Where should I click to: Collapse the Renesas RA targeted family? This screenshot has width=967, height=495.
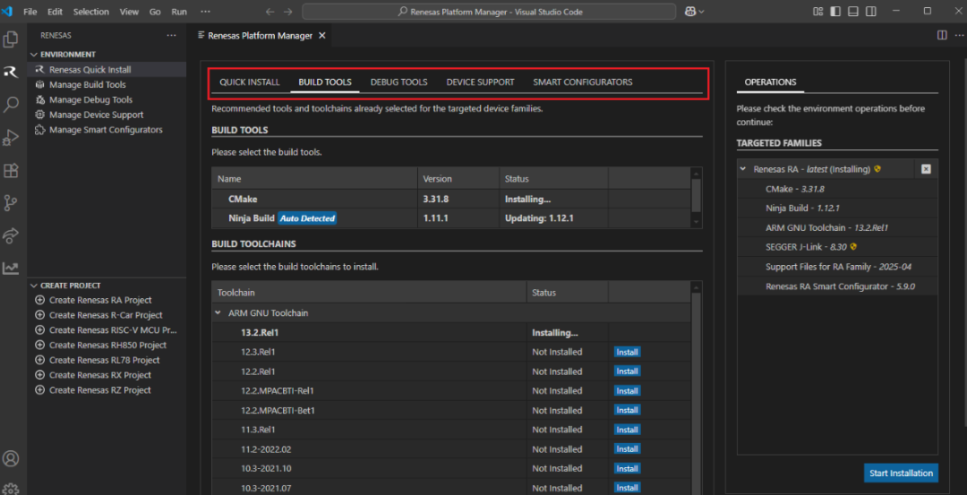point(742,169)
